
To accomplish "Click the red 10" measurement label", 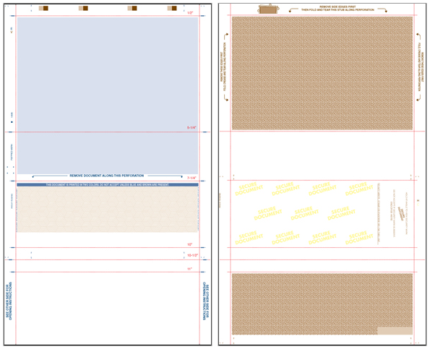I will (190, 244).
